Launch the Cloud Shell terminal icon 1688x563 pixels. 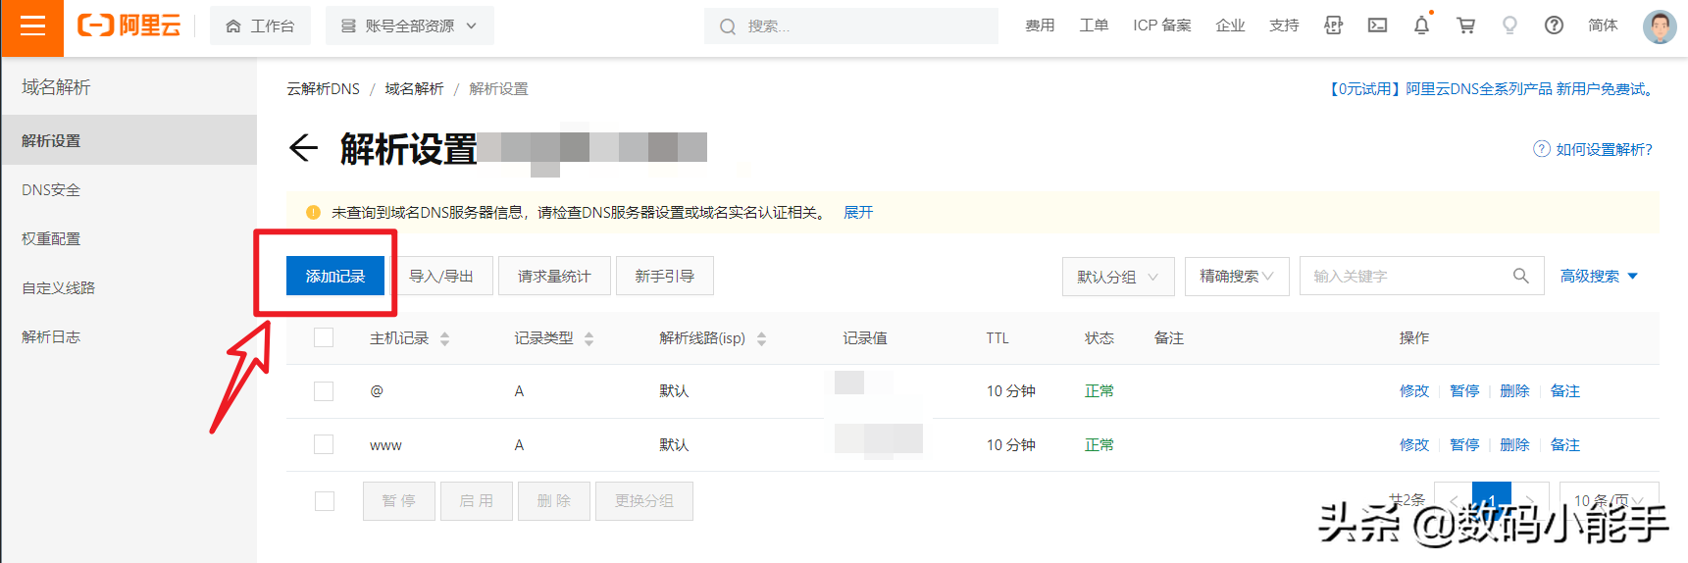coord(1378,26)
